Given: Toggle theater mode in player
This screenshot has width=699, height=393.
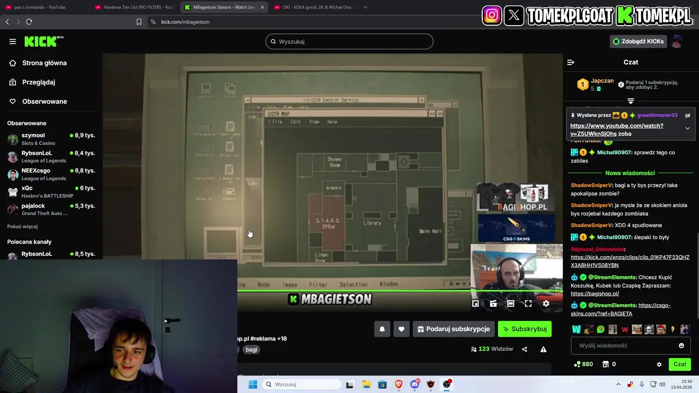Looking at the screenshot, I should pyautogui.click(x=511, y=303).
